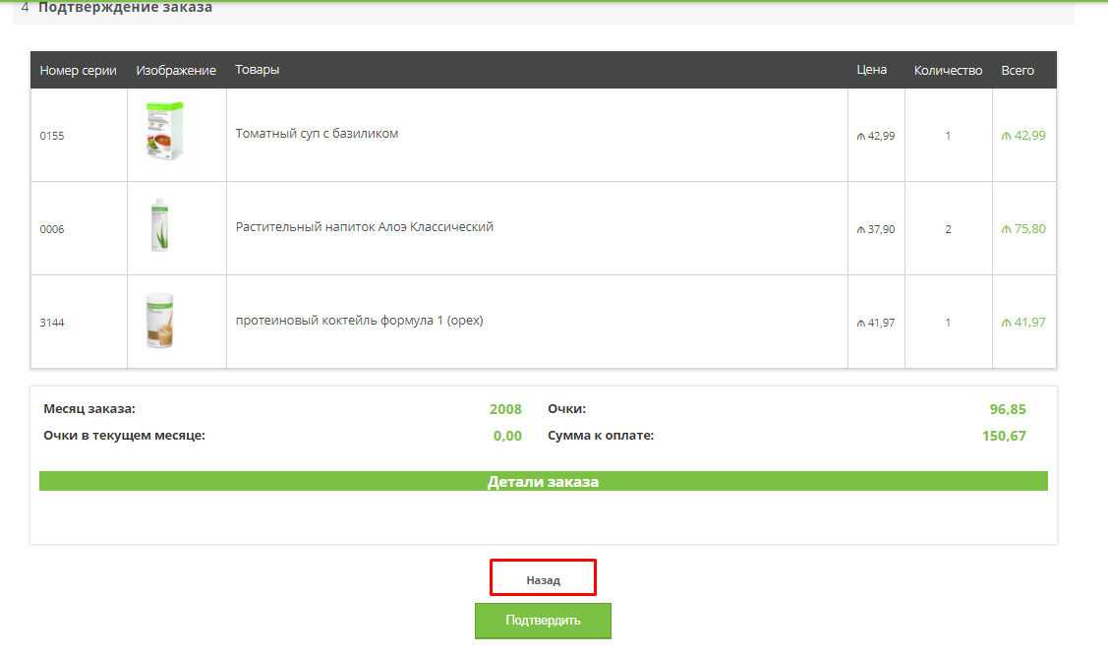Click the 75,80 row total
The width and height of the screenshot is (1108, 656).
pyautogui.click(x=1029, y=229)
